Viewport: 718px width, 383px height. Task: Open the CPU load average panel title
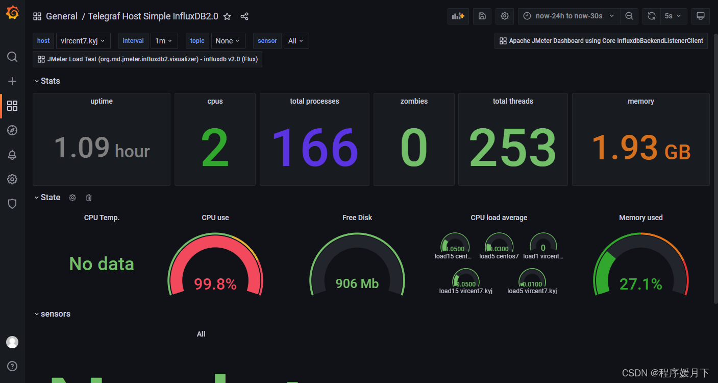pos(499,218)
